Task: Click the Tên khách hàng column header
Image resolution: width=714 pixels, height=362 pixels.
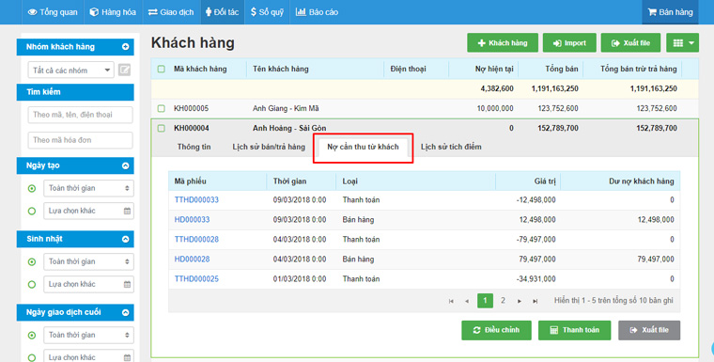Action: click(x=281, y=69)
